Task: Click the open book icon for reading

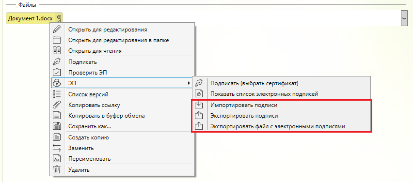Action: point(57,51)
